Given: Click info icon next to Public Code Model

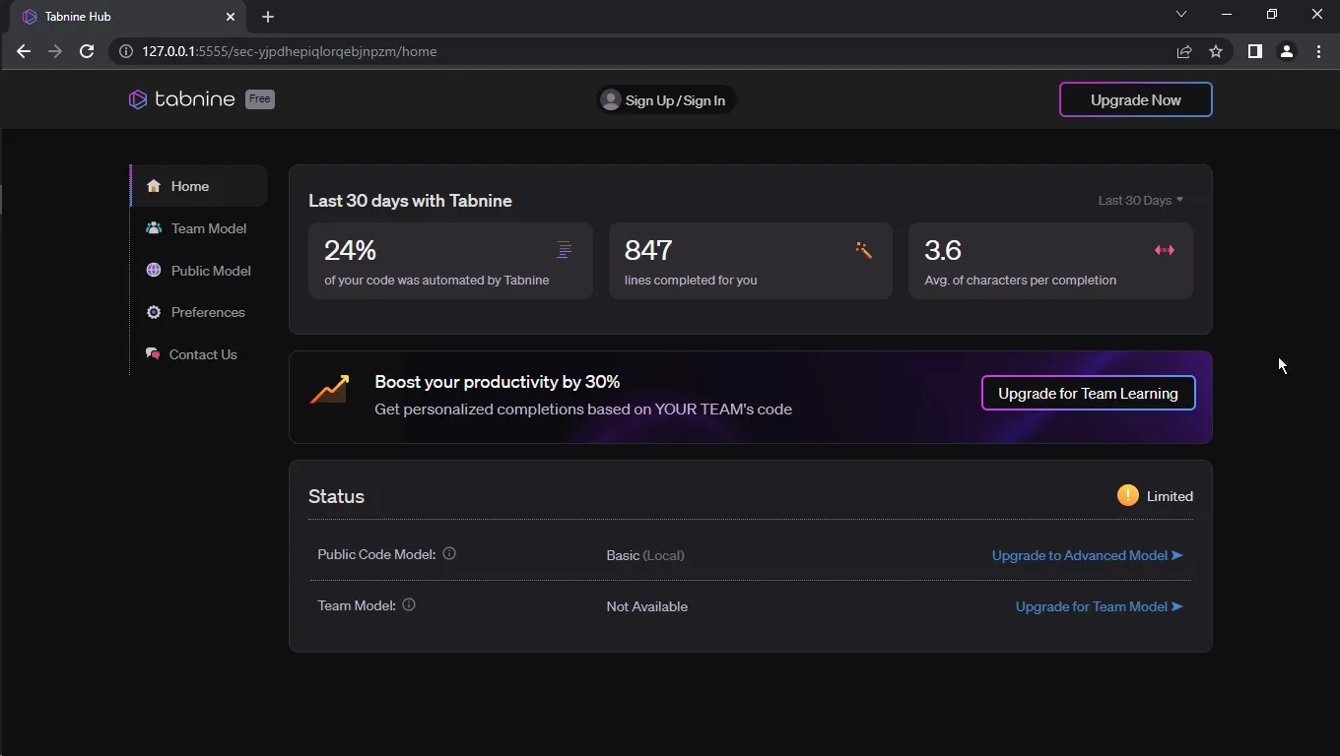Looking at the screenshot, I should 449,553.
